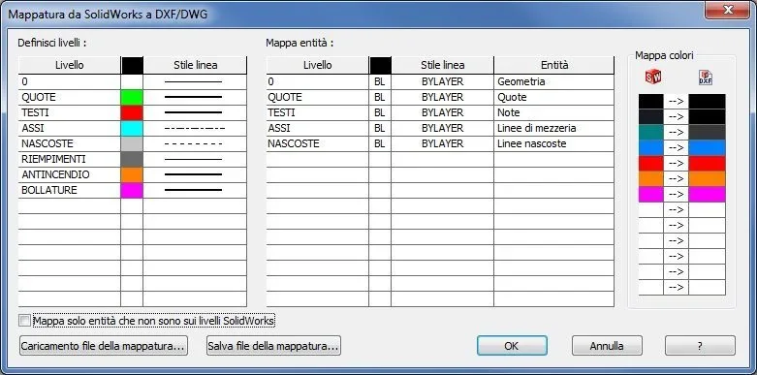Click Livello header in Mappa entità
The image size is (757, 375).
point(317,65)
